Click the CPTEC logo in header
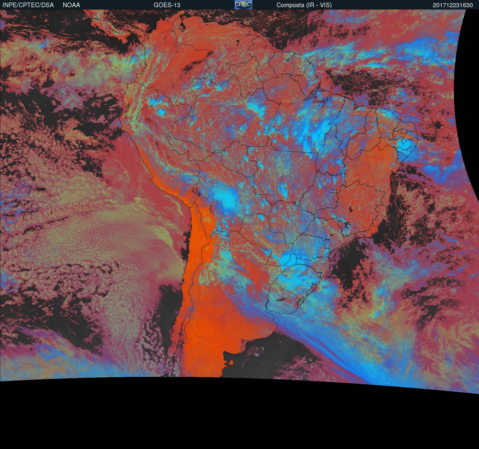479x449 pixels. point(243,5)
